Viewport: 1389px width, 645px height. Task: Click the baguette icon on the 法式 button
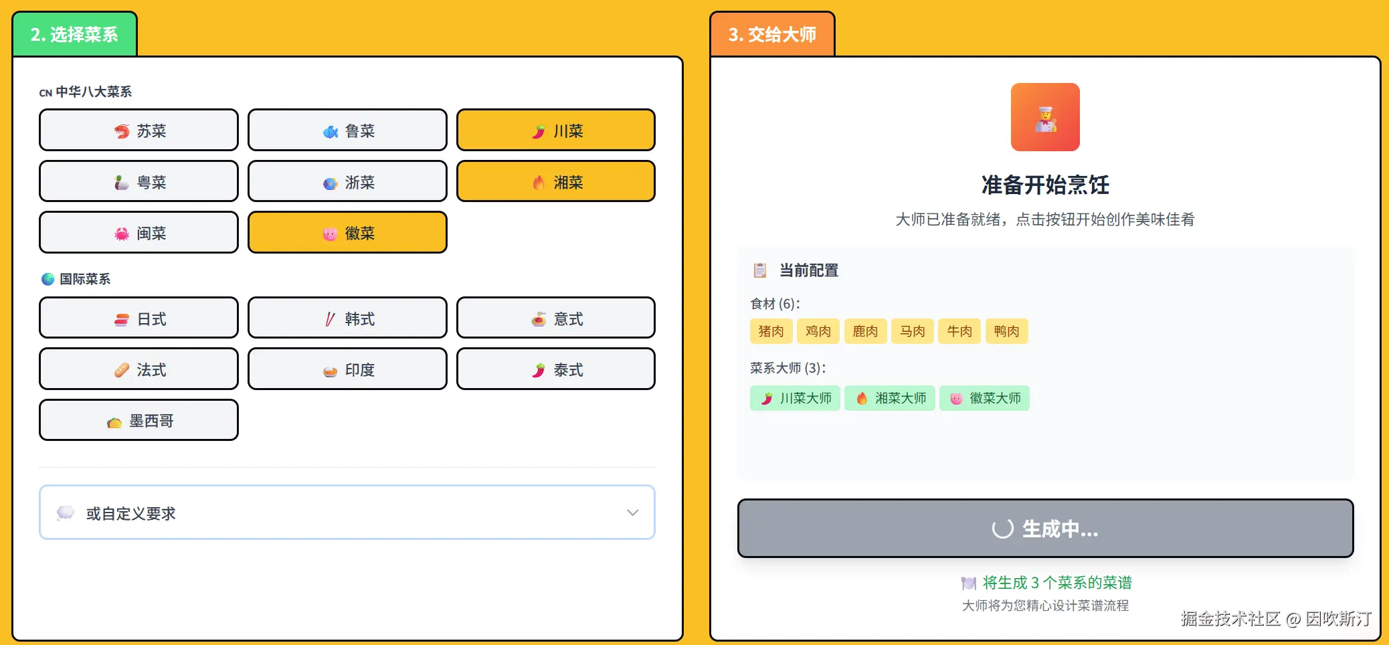120,369
